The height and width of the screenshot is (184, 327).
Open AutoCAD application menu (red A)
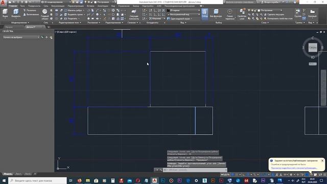pyautogui.click(x=3, y=3)
